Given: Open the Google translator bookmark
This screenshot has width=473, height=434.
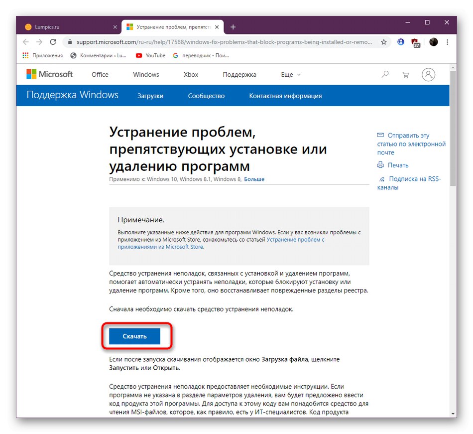Looking at the screenshot, I should (x=201, y=55).
